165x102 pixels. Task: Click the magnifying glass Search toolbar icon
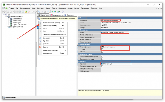click(x=48, y=12)
